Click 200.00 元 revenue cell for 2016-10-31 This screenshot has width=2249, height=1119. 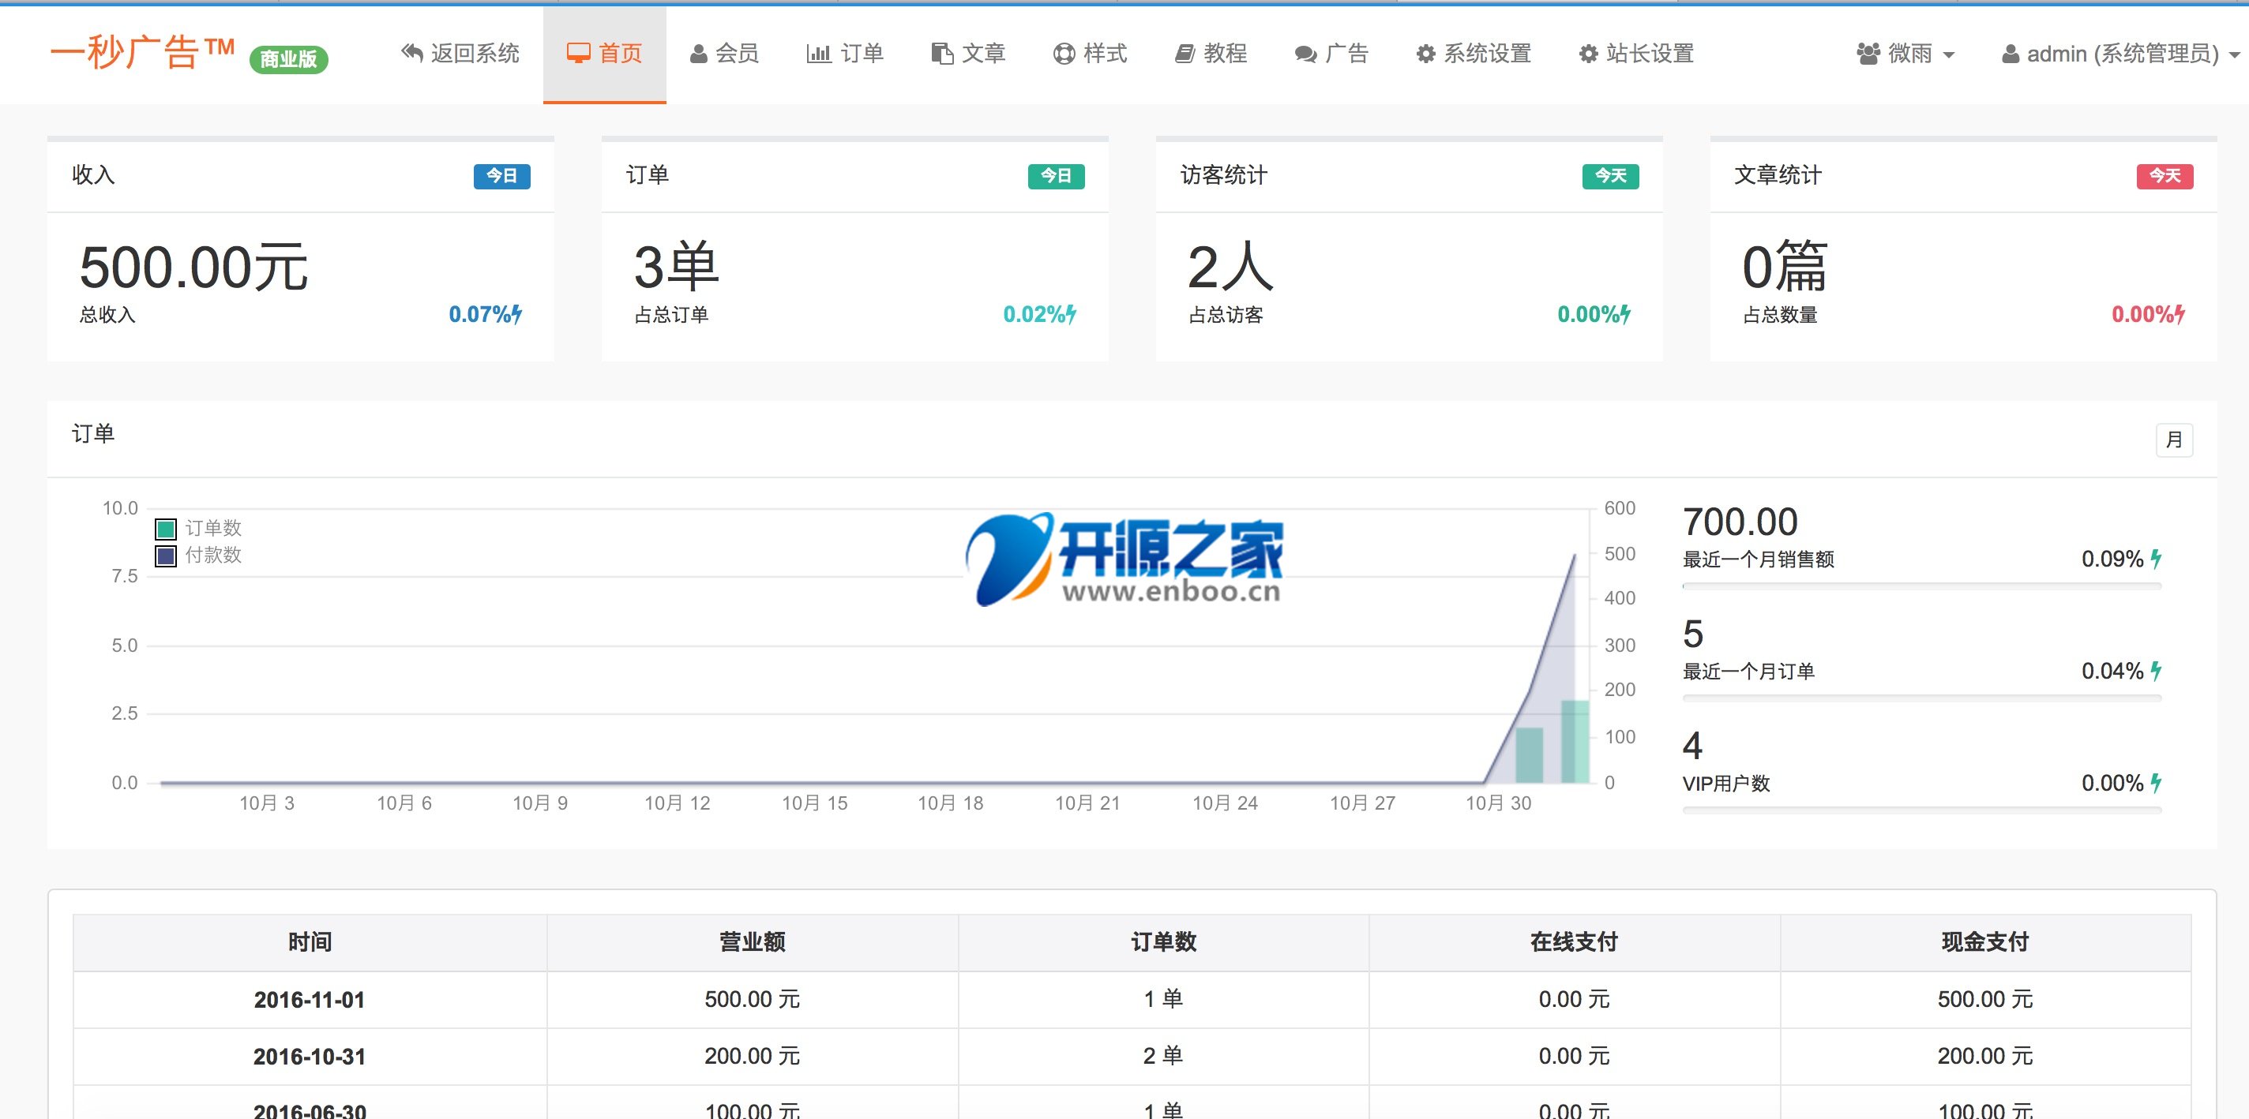tap(753, 1056)
